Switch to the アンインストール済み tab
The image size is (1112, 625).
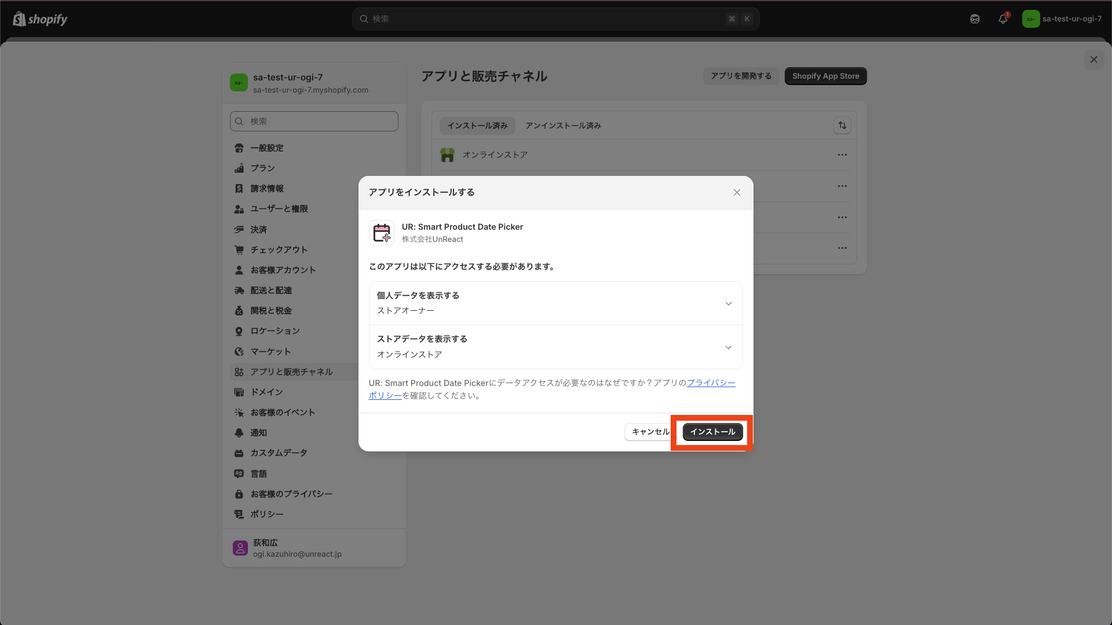click(x=563, y=126)
